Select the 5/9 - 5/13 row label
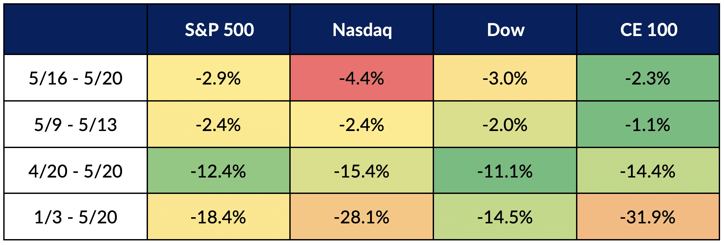The image size is (724, 245). coord(76,125)
